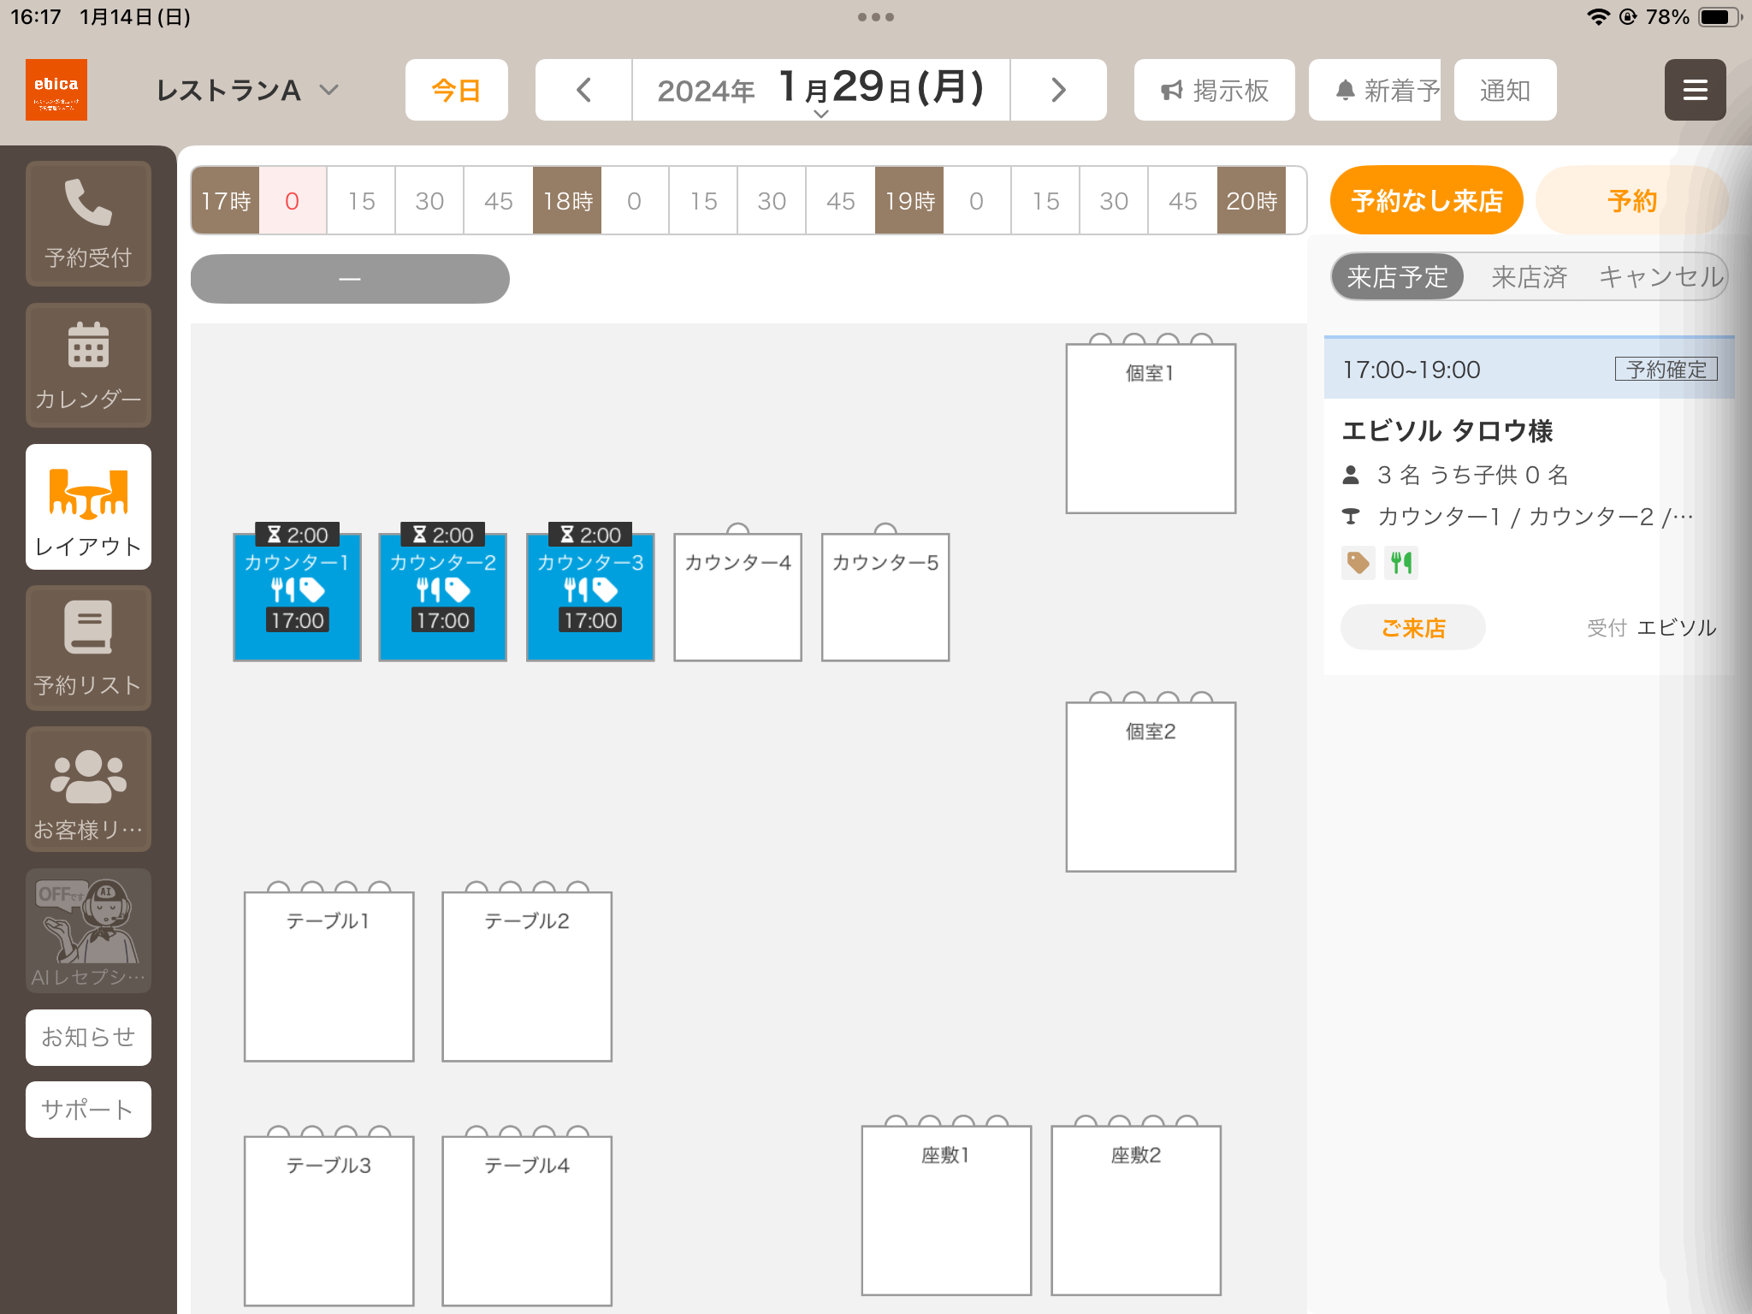Click the orange 予約 button

click(1631, 200)
